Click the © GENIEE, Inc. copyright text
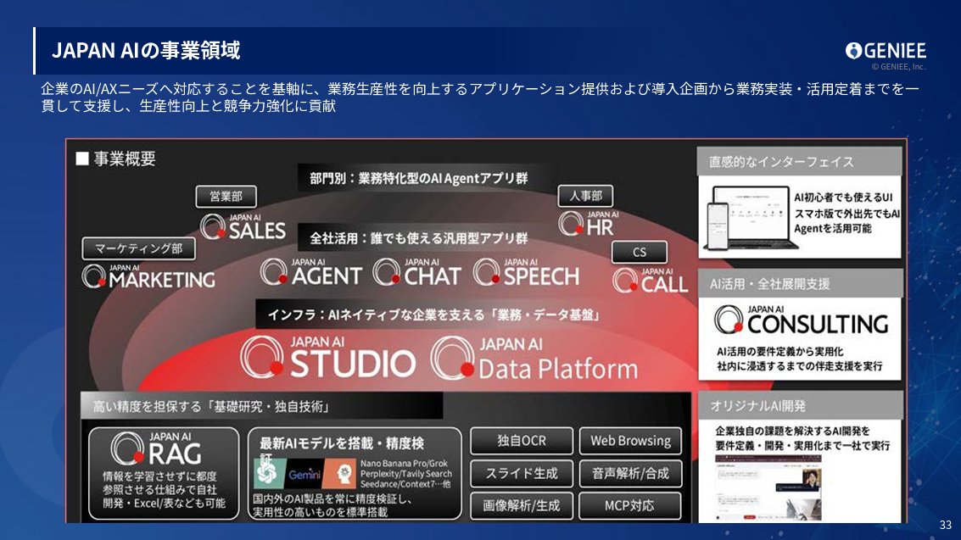961x540 pixels. [x=898, y=67]
